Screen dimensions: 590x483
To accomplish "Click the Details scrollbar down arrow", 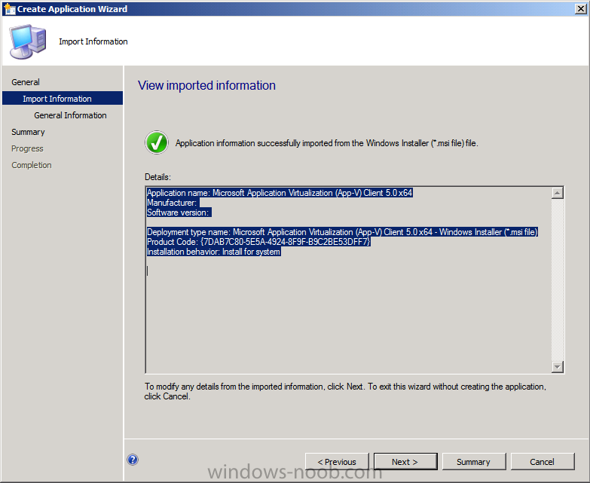I will [558, 366].
